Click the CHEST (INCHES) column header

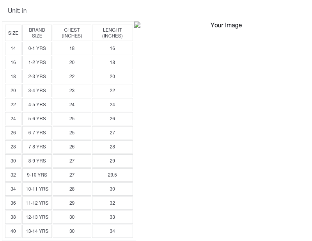click(72, 33)
